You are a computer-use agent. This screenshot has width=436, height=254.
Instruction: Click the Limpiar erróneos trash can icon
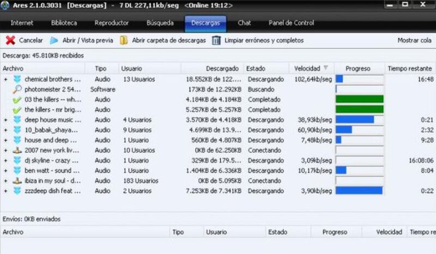click(216, 40)
